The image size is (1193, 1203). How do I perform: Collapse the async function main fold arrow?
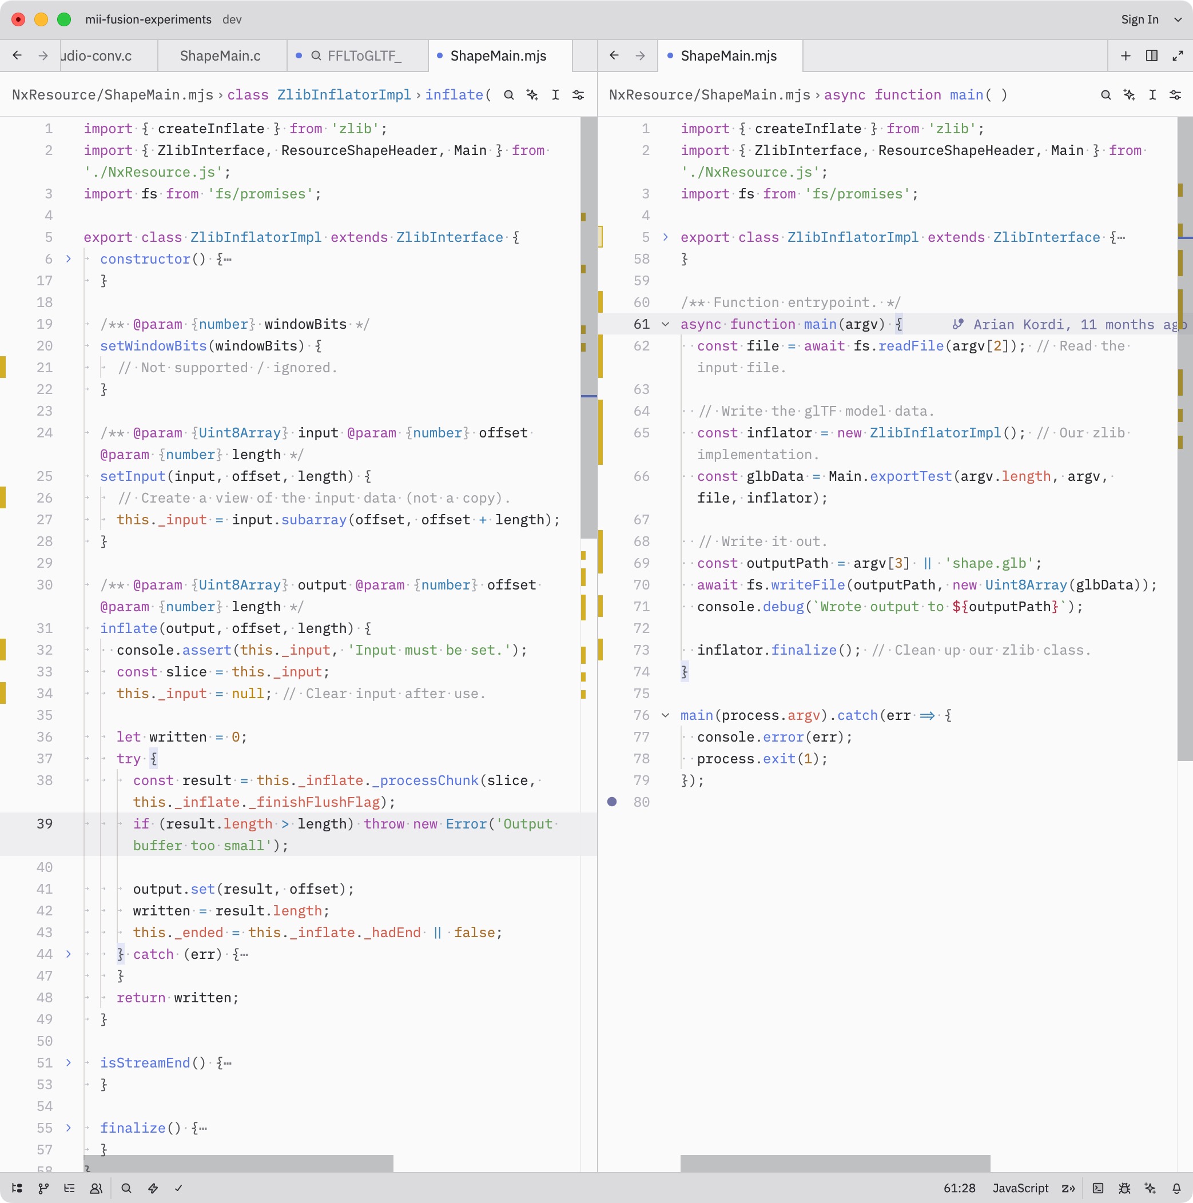[665, 324]
